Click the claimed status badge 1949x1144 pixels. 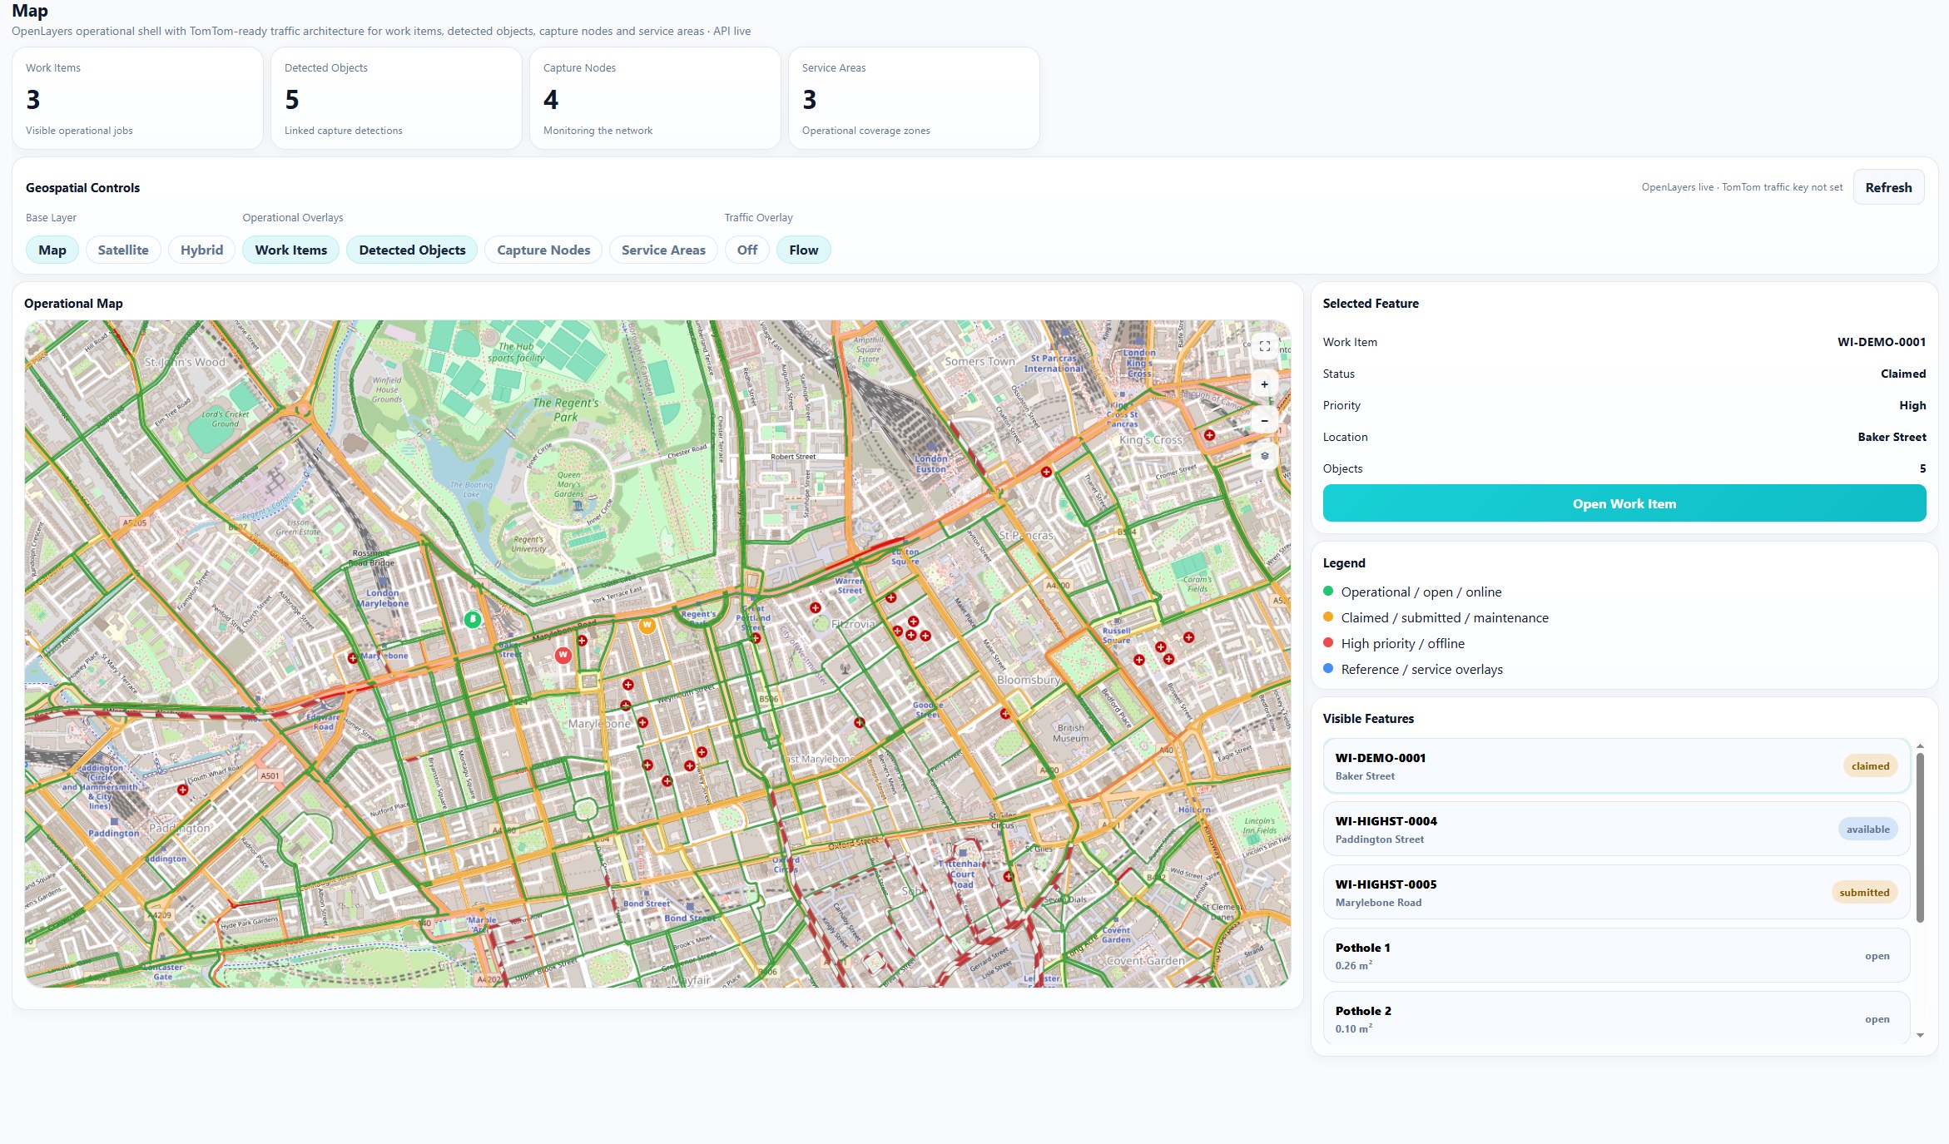[1870, 766]
